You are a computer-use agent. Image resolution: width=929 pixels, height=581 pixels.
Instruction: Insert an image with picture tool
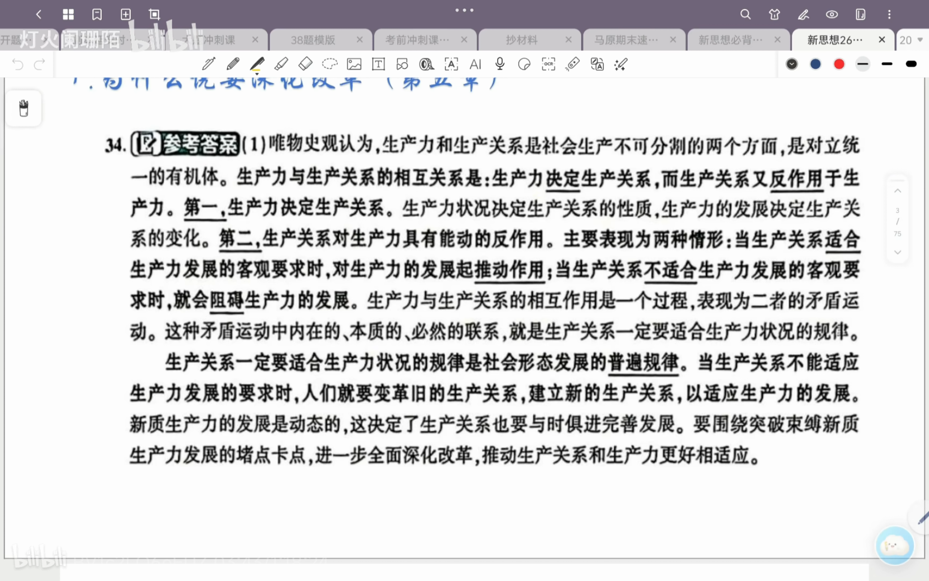pyautogui.click(x=354, y=64)
